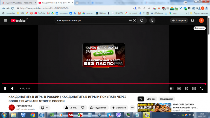
Task: Open 'ЭТОТ САЙТ ДОЛЖЕН ЗНАТЬ КАЖДЫЙ' video title
Action: point(185,106)
